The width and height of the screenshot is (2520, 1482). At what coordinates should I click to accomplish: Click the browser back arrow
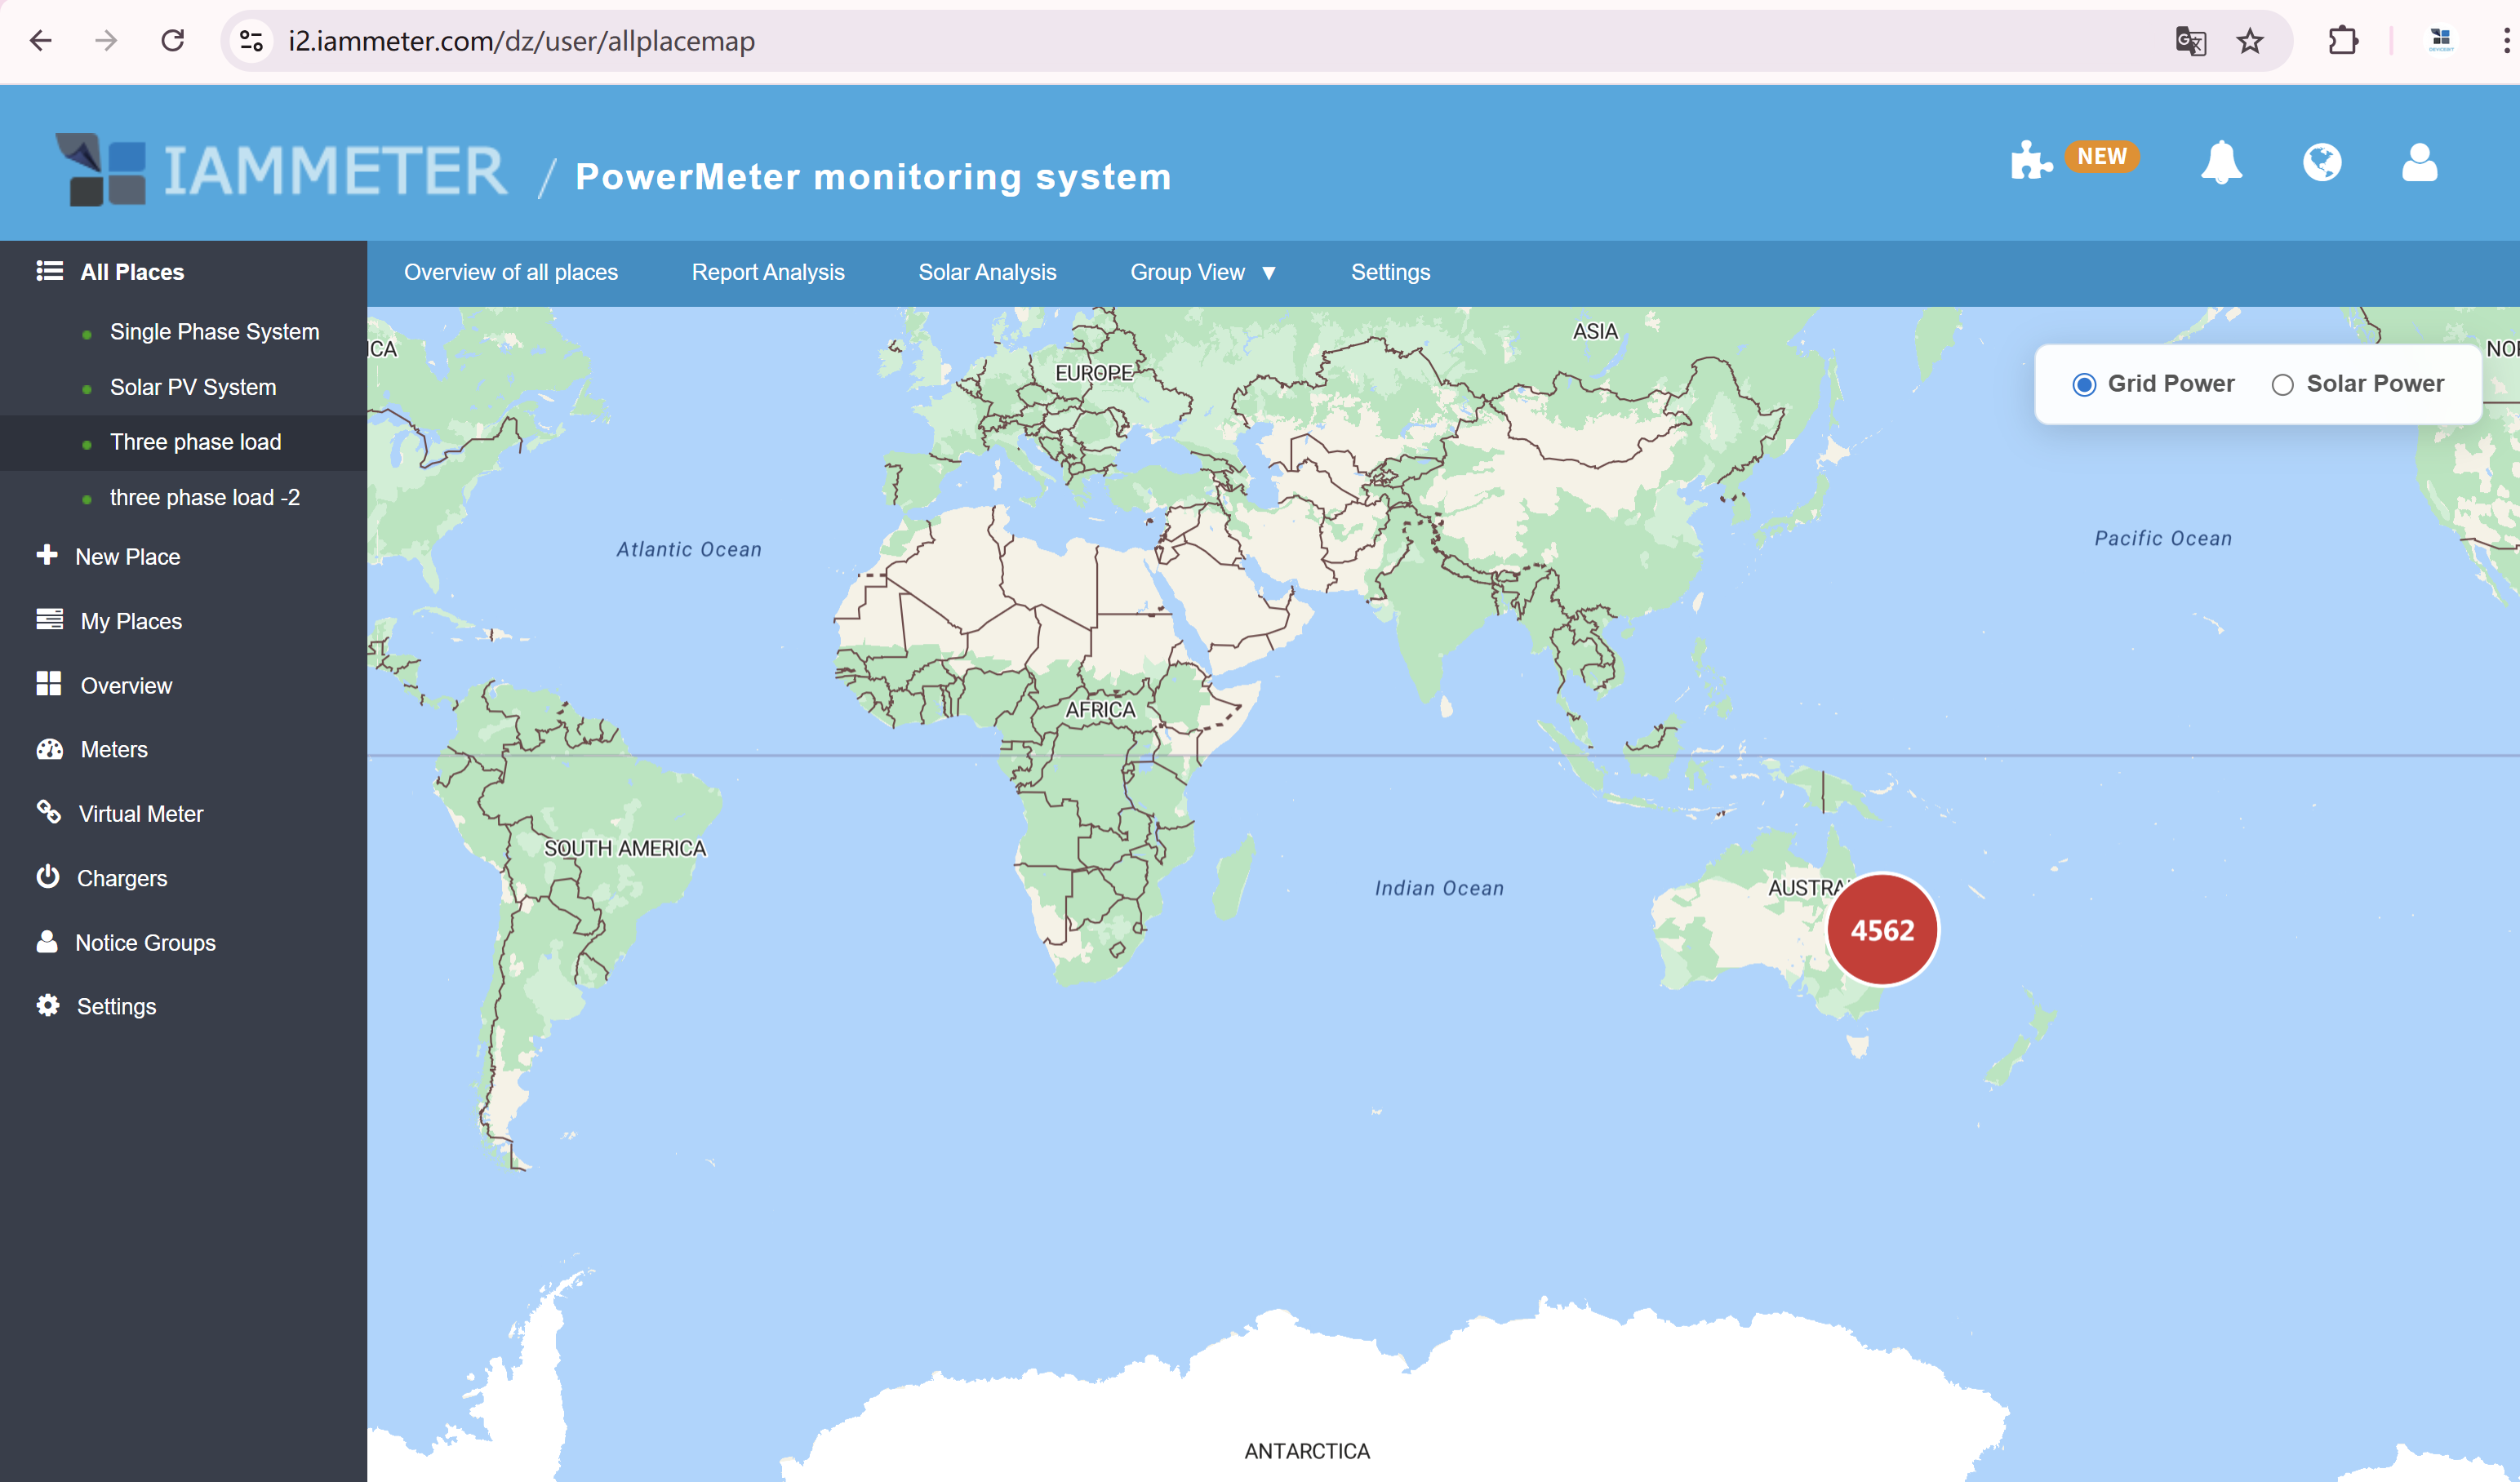[41, 41]
